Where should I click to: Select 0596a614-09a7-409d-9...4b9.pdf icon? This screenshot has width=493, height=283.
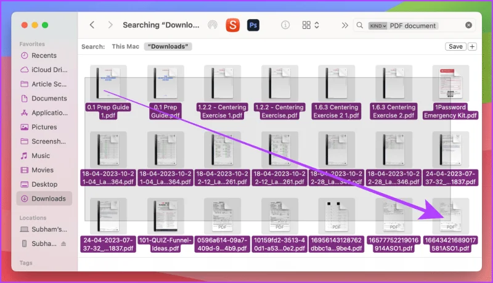pyautogui.click(x=222, y=216)
